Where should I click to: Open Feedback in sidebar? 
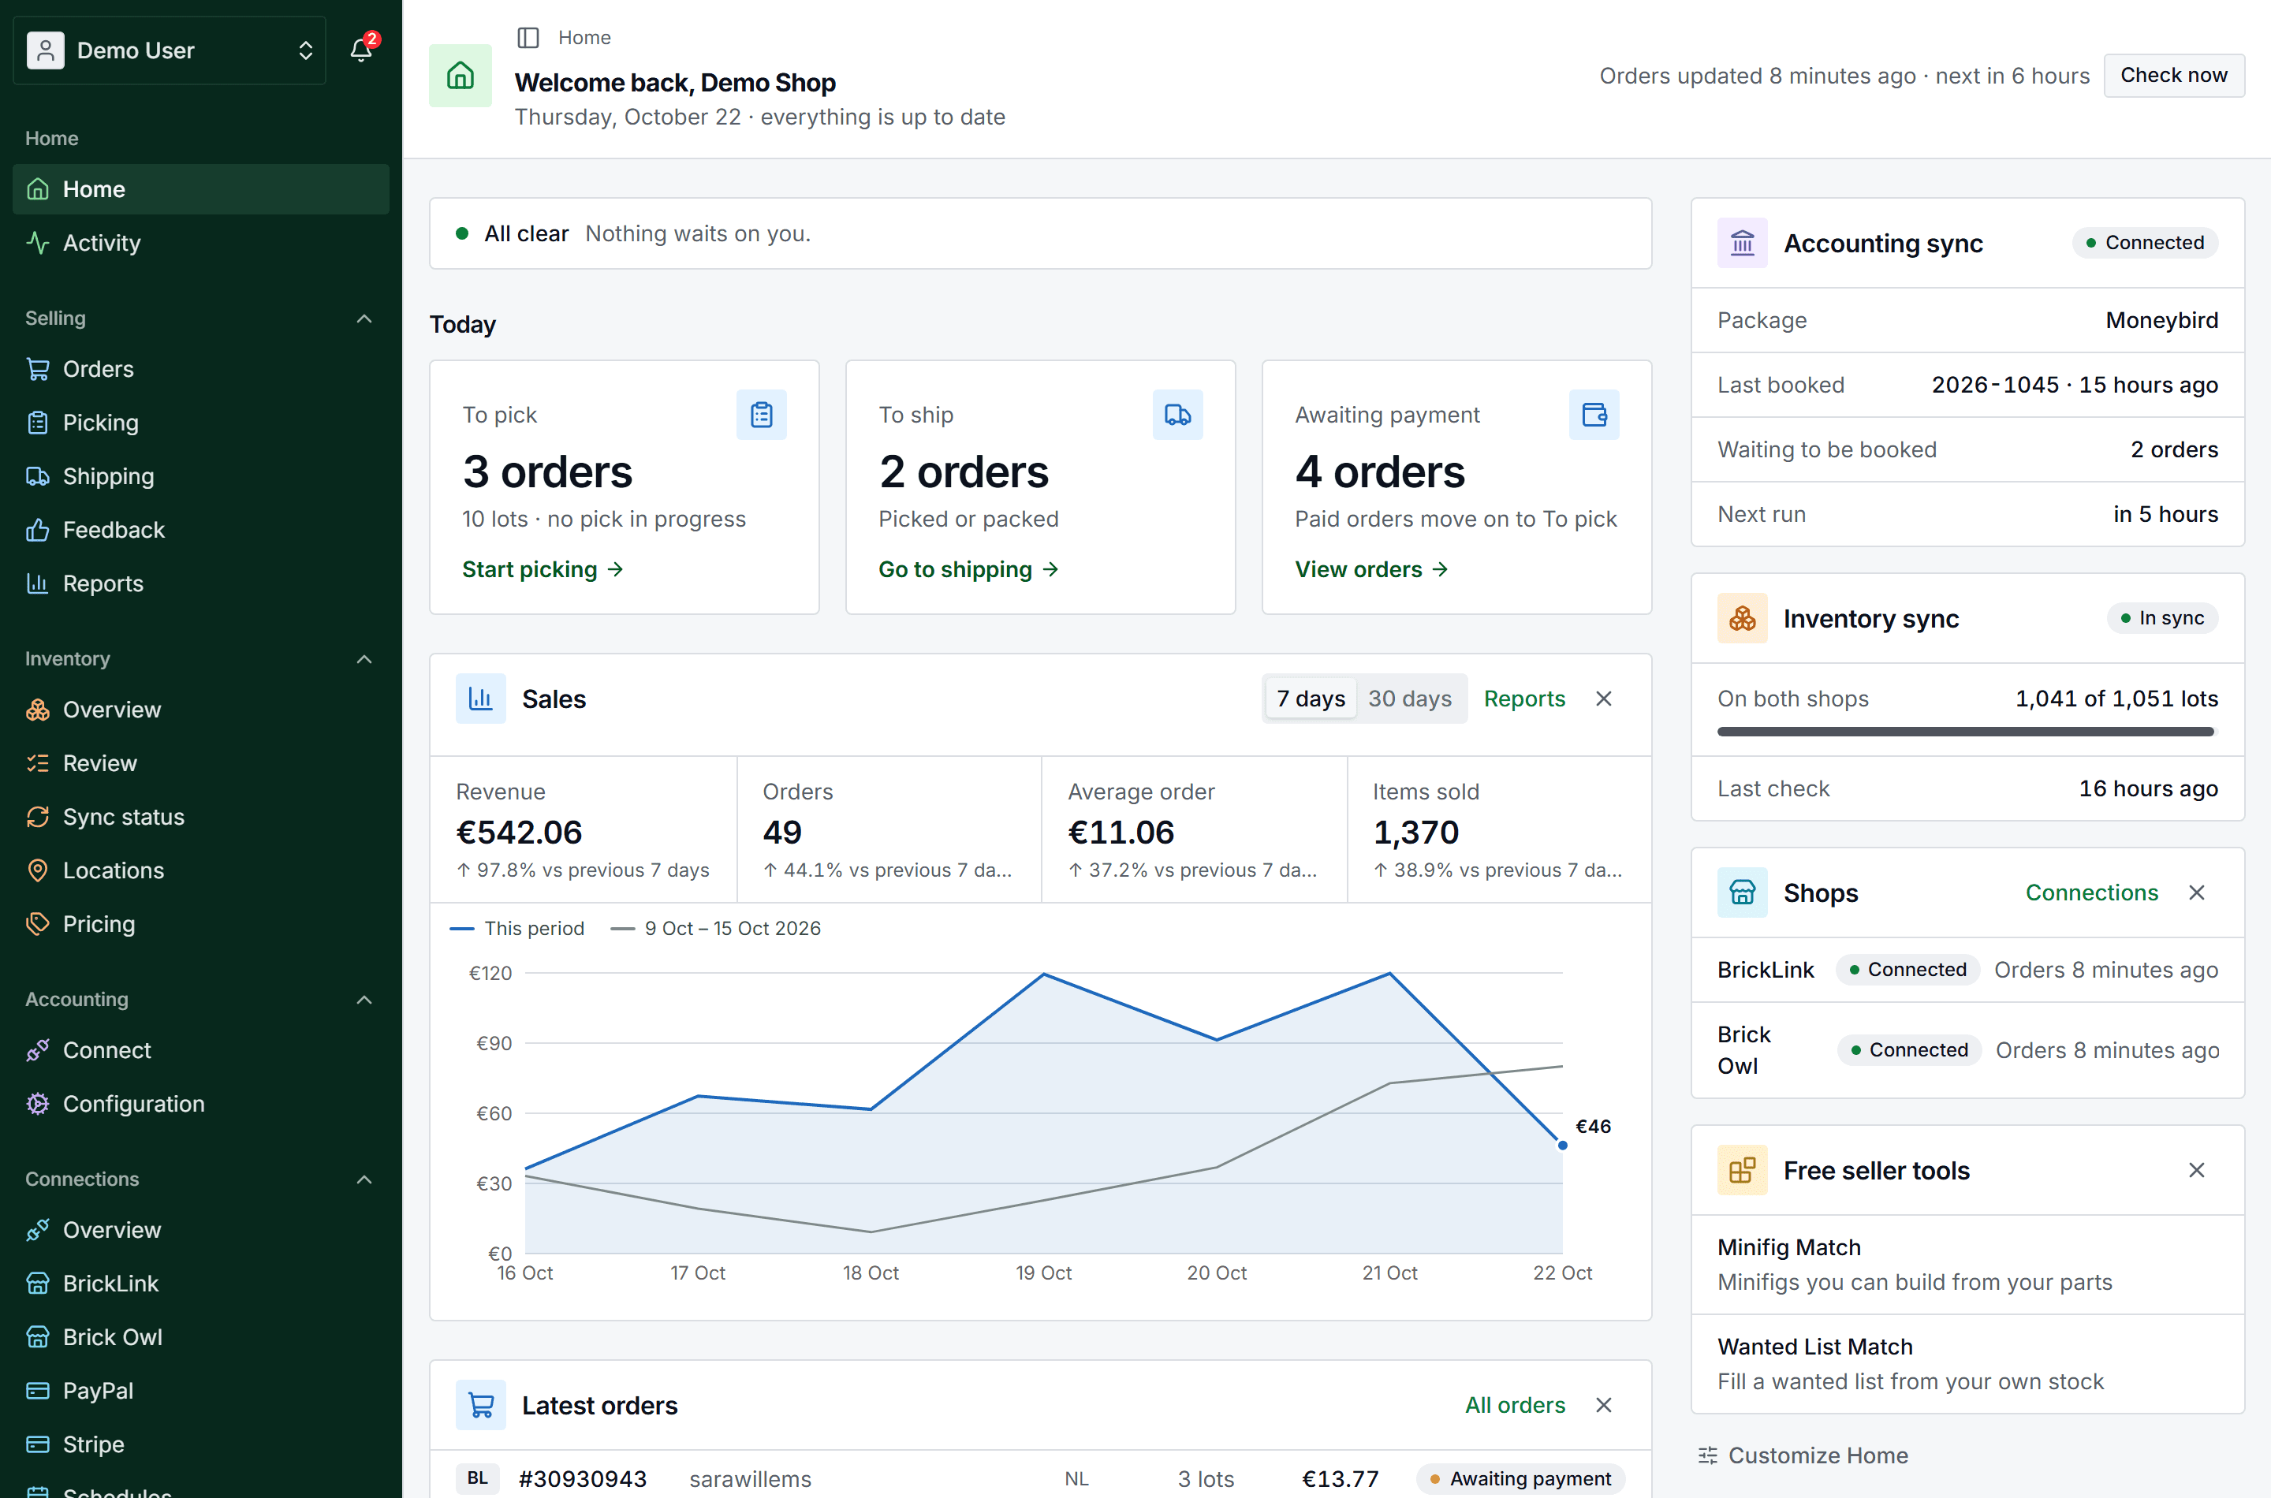pos(200,529)
